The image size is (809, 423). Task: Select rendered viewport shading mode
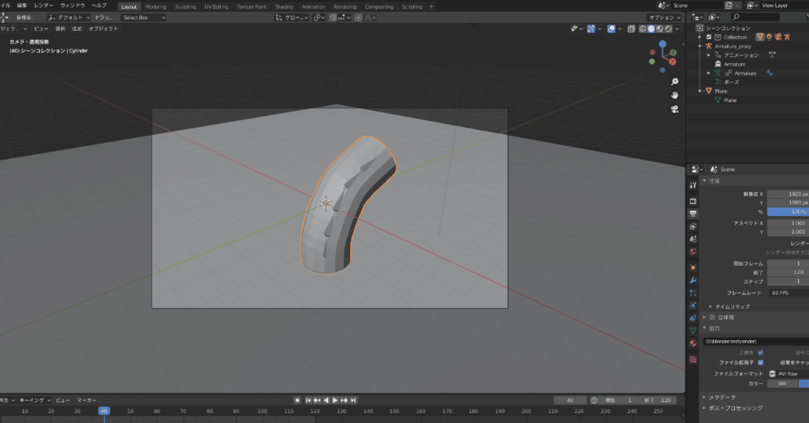coord(668,28)
